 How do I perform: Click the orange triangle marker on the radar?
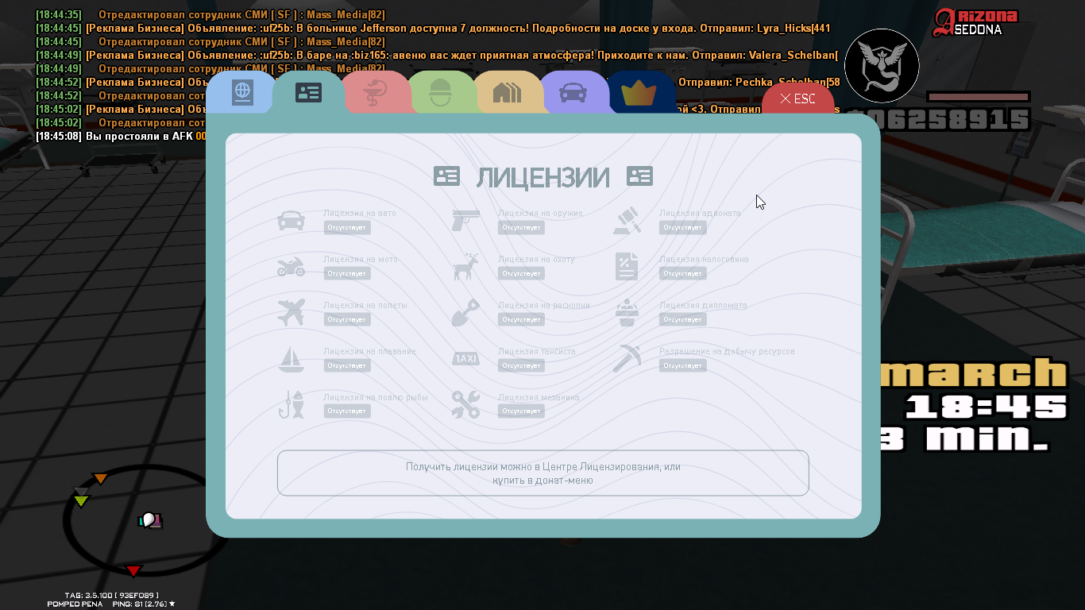coord(100,478)
